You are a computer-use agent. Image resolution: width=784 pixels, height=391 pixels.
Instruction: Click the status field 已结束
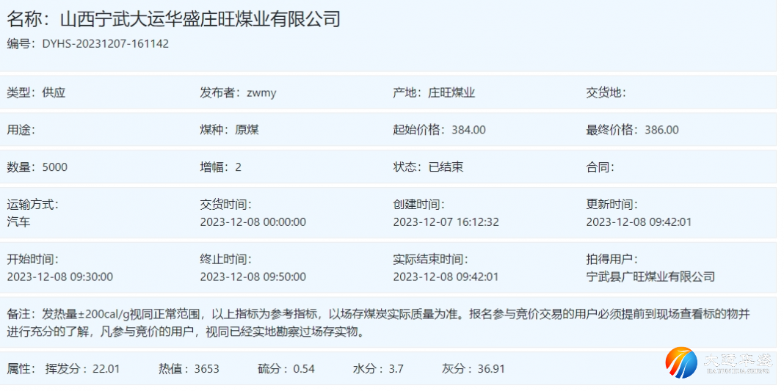point(446,167)
